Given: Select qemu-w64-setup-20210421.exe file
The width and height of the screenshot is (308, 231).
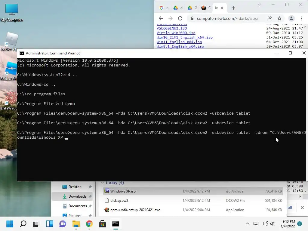Looking at the screenshot, I should click(x=193, y=210).
